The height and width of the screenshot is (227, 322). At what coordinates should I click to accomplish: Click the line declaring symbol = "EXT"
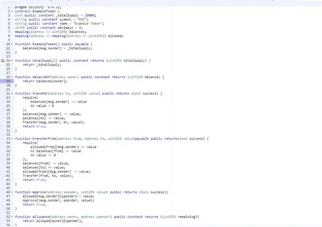click(x=51, y=20)
